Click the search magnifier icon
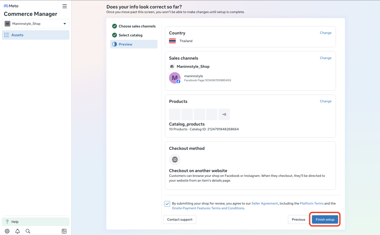 pyautogui.click(x=28, y=231)
